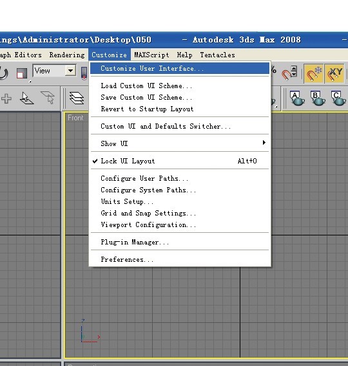
Task: Open Preferences from Customize menu
Action: [180, 259]
